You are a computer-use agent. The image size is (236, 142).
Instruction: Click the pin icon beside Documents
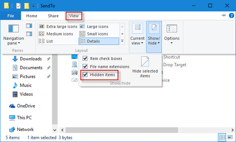click(48, 68)
